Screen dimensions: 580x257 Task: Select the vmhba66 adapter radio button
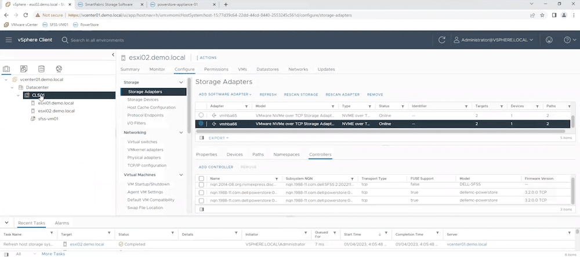tap(201, 123)
